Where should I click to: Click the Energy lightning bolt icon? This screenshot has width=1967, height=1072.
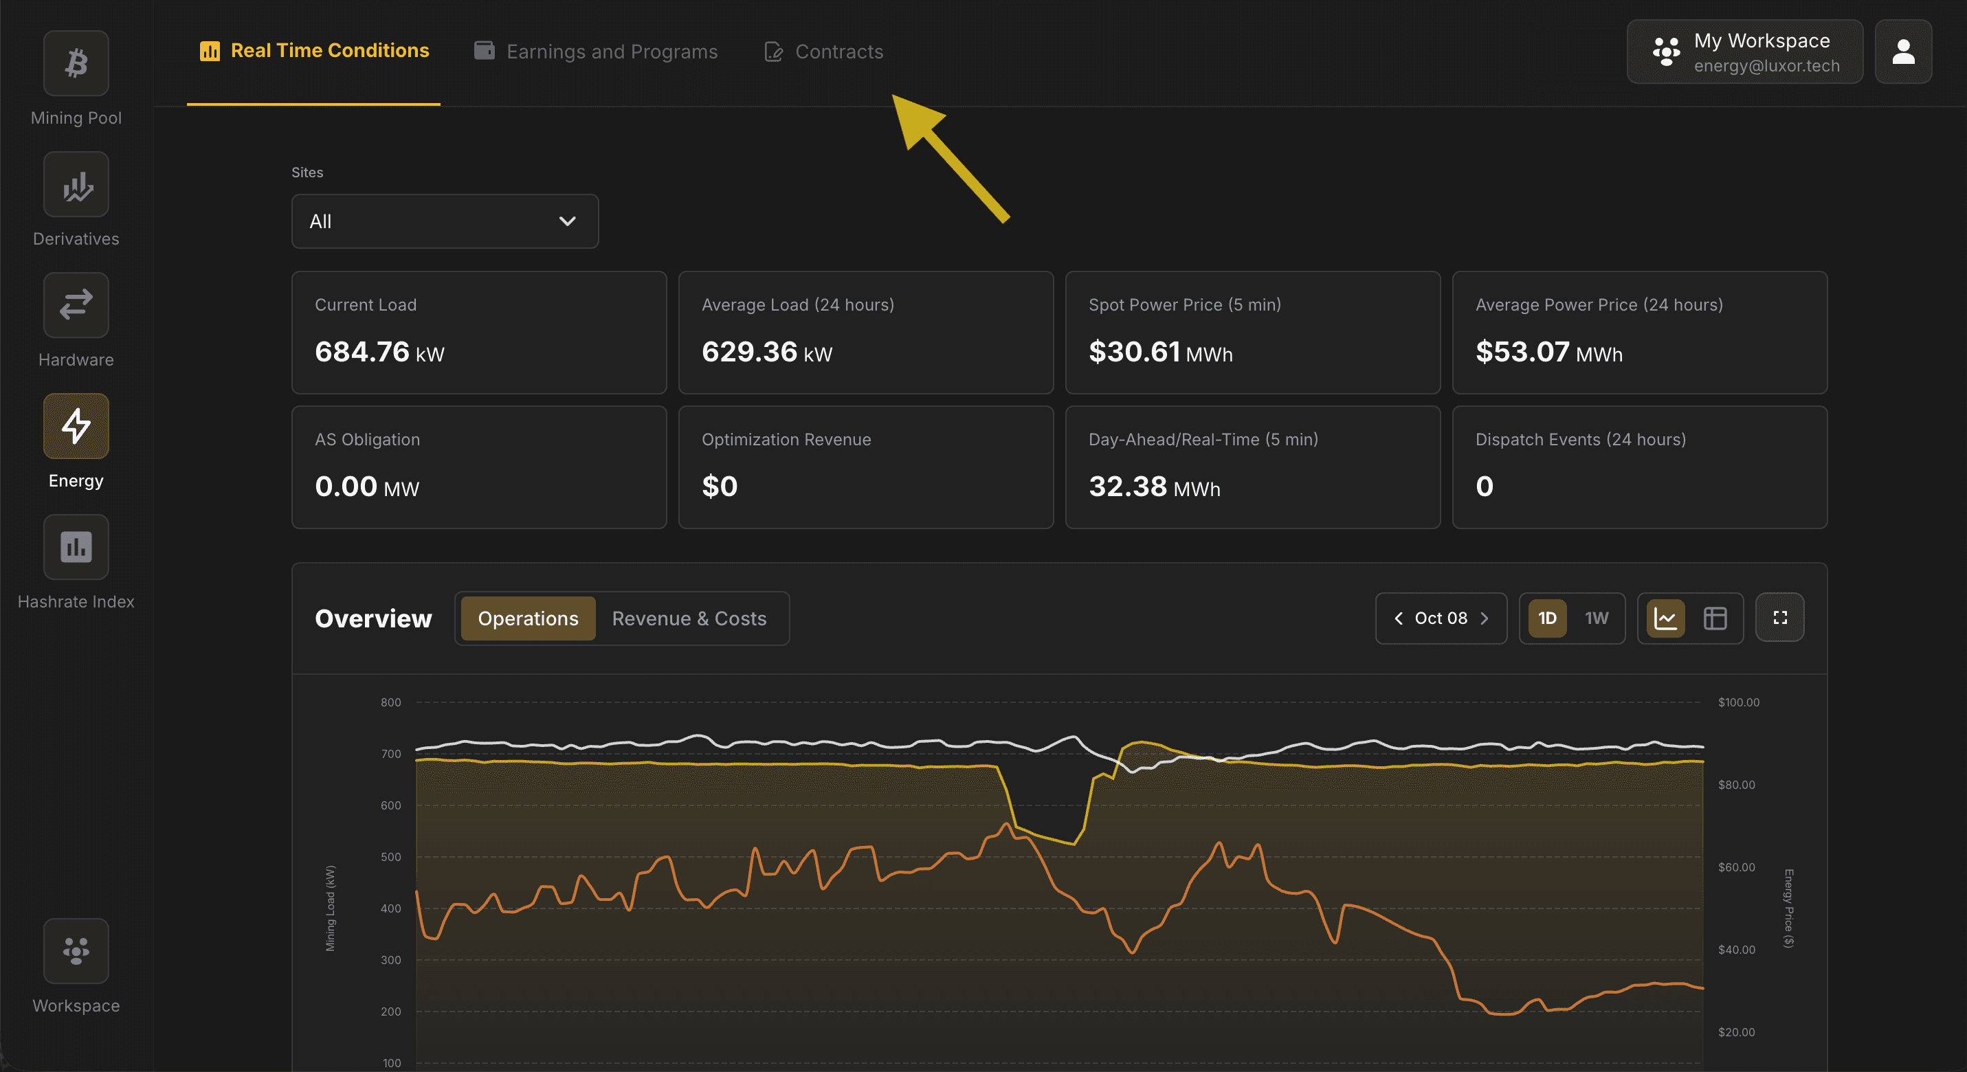coord(76,426)
